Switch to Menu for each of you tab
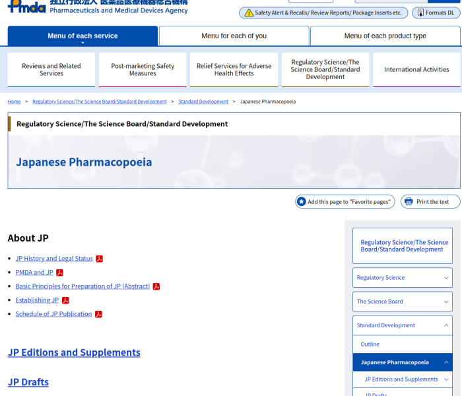Viewport: 462px width, 396px height. 234,36
